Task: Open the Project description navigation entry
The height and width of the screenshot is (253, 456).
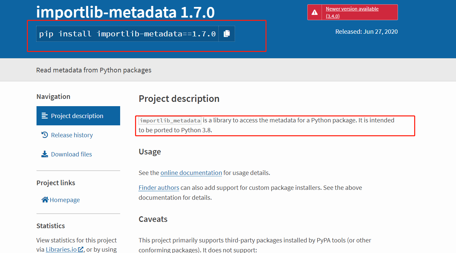Action: 77,115
